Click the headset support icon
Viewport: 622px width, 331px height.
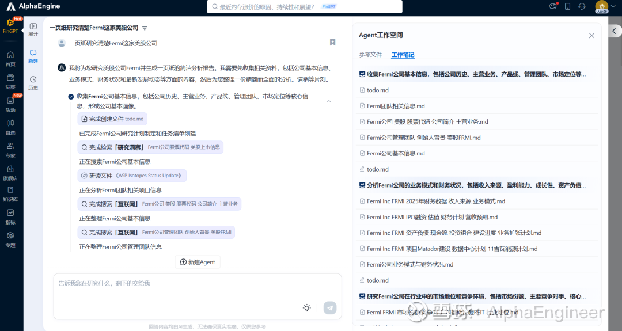click(x=582, y=6)
